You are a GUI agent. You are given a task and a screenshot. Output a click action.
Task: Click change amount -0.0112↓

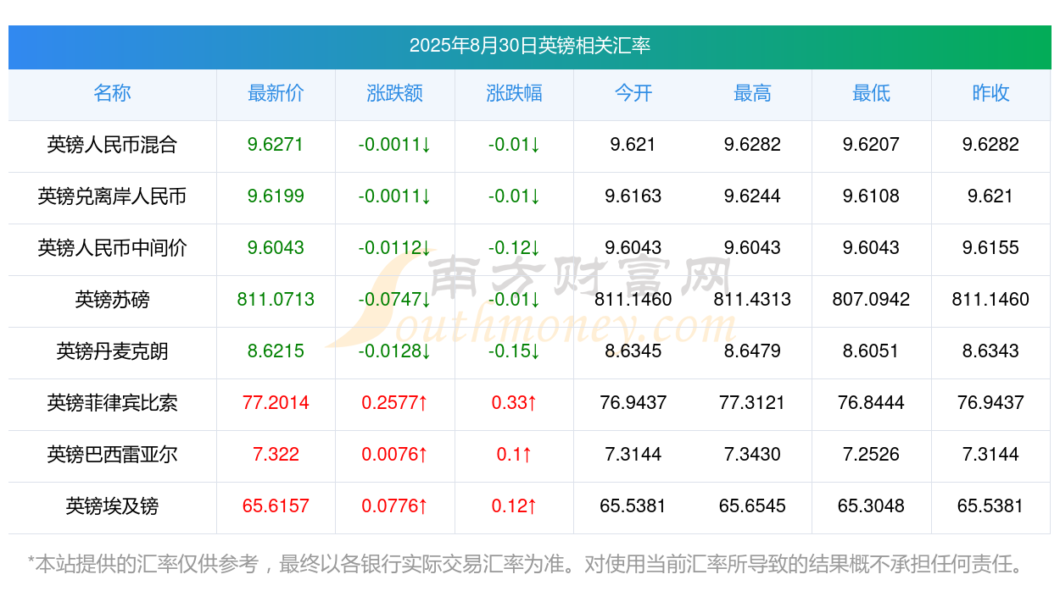pos(395,248)
